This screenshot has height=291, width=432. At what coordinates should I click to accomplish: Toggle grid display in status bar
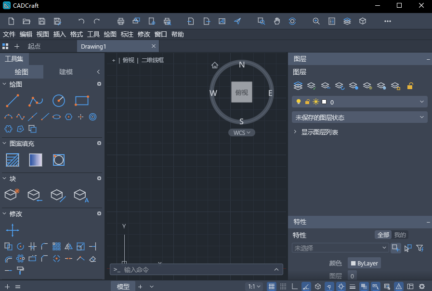tap(271, 287)
